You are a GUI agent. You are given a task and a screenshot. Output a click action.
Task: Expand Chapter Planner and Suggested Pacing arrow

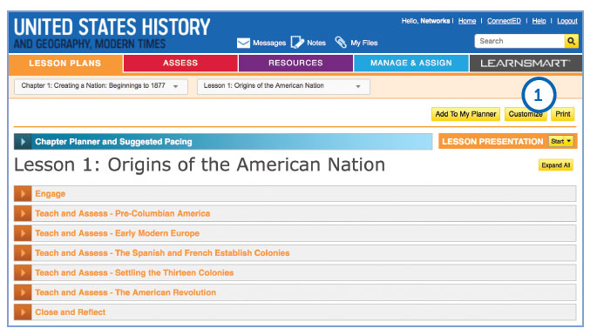23,142
